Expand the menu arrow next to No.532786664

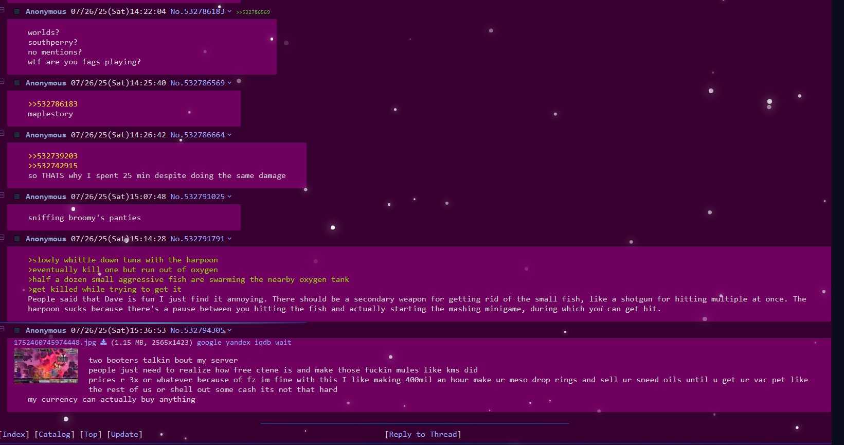click(x=229, y=135)
